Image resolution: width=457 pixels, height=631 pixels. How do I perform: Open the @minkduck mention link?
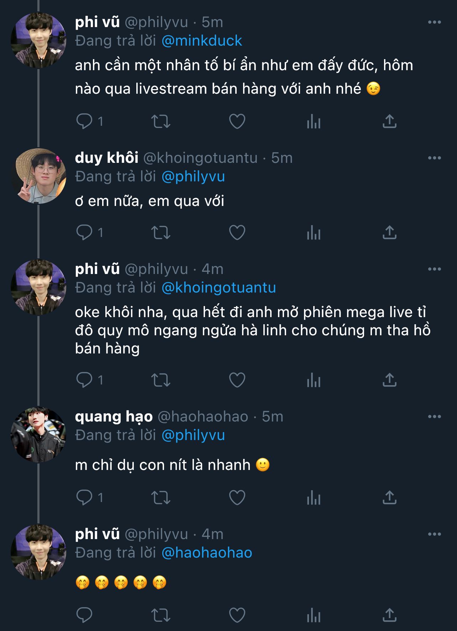201,41
